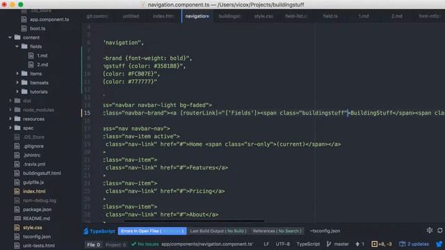
Task: Open buildingstuff.html file
Action: pyautogui.click(x=42, y=173)
